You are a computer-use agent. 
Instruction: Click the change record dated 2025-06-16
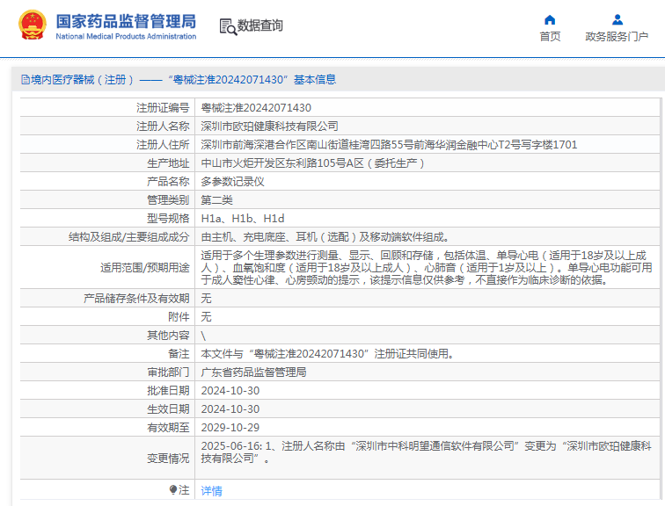point(427,452)
